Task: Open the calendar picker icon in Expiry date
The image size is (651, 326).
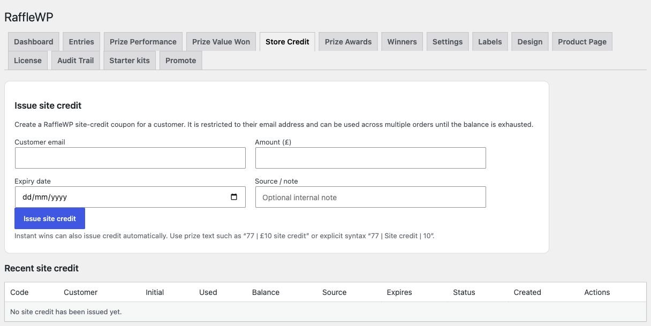Action: point(234,197)
